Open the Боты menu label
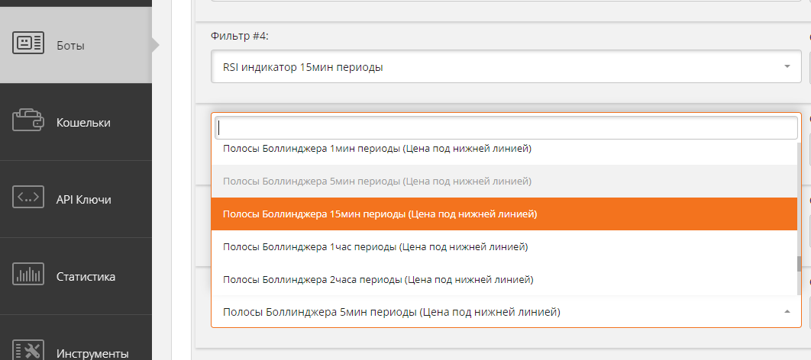The image size is (811, 360). [x=70, y=45]
